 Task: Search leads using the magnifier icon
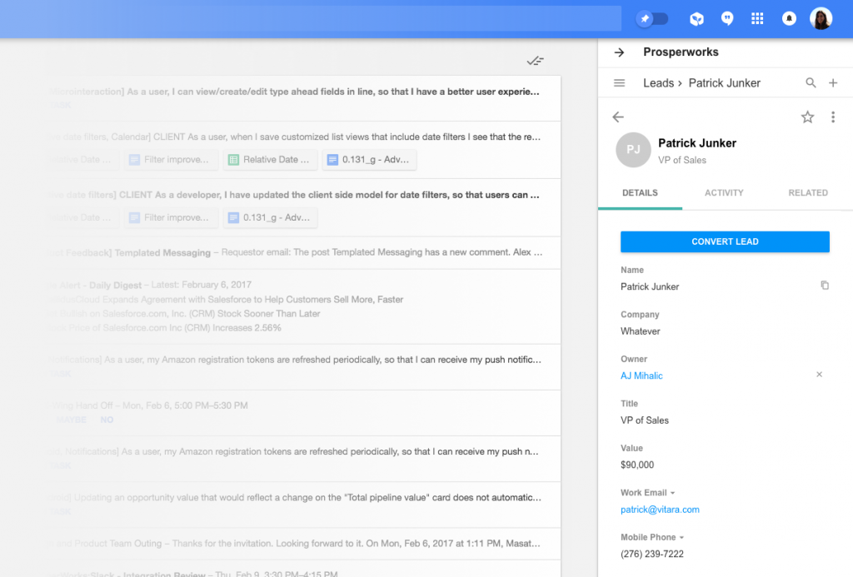click(x=811, y=82)
